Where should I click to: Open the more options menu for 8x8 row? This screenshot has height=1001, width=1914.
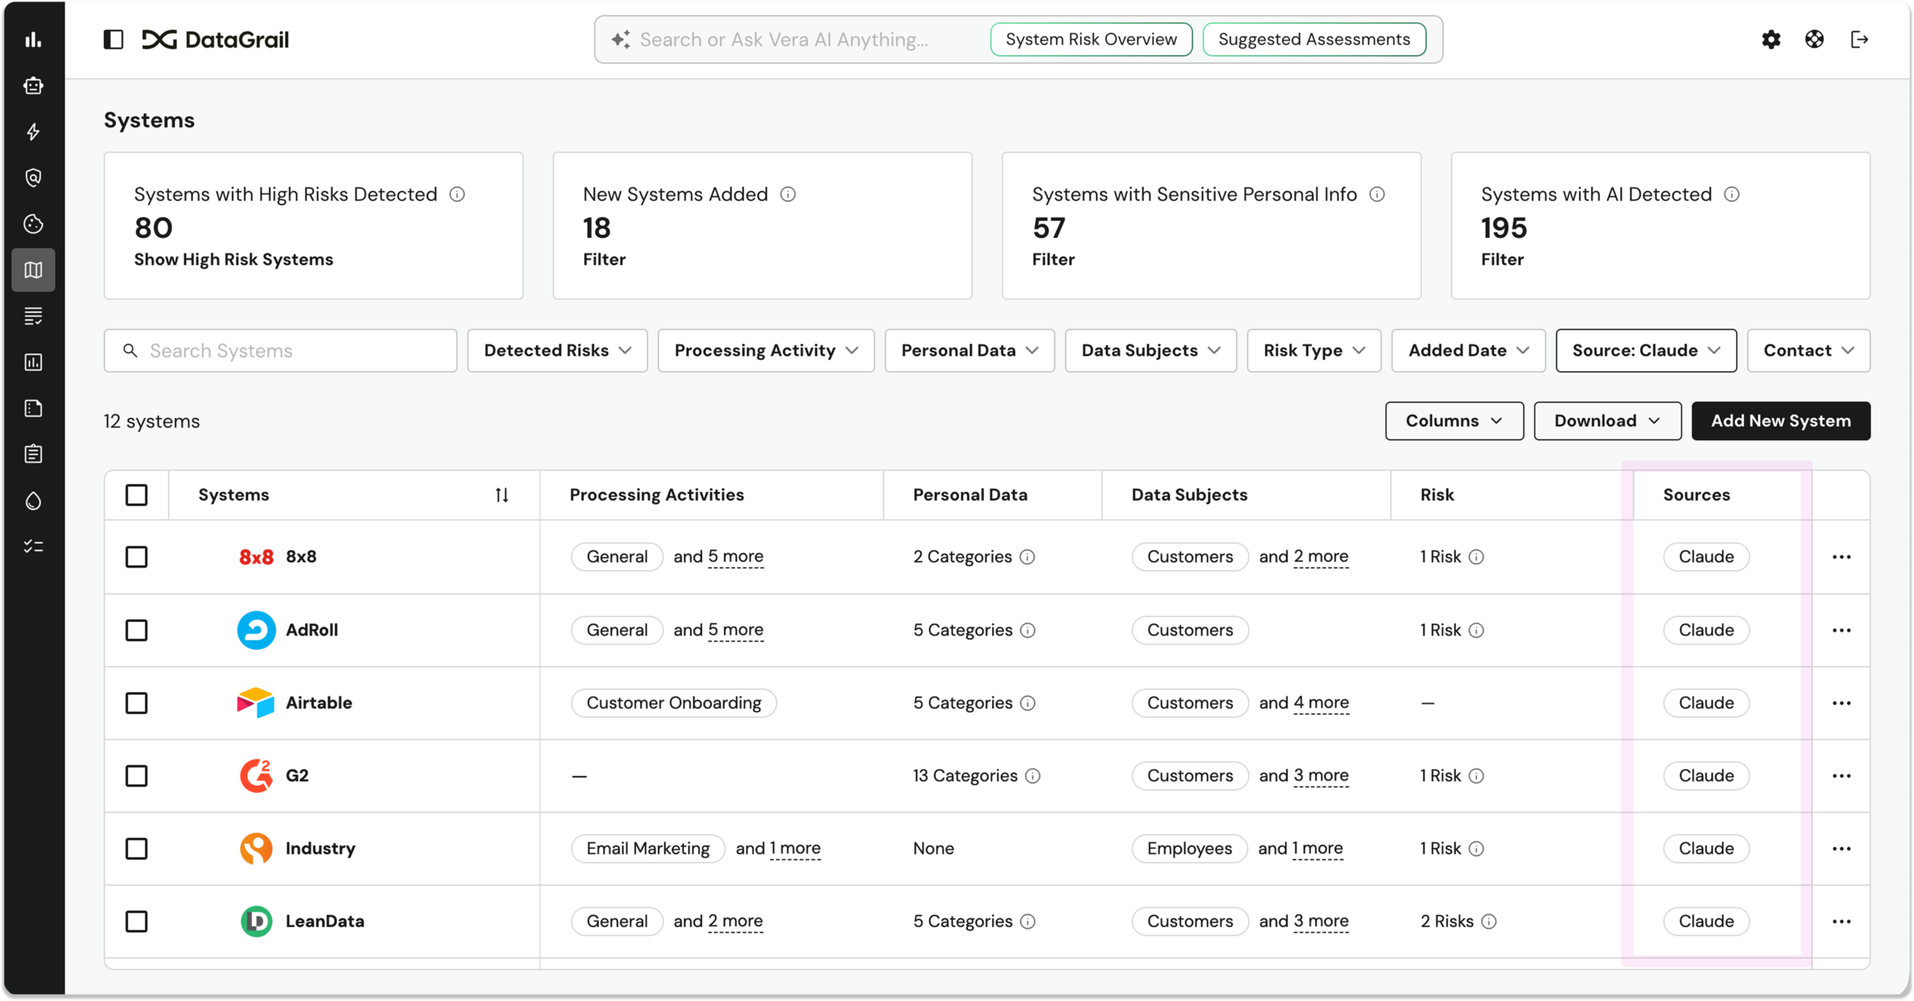tap(1841, 557)
